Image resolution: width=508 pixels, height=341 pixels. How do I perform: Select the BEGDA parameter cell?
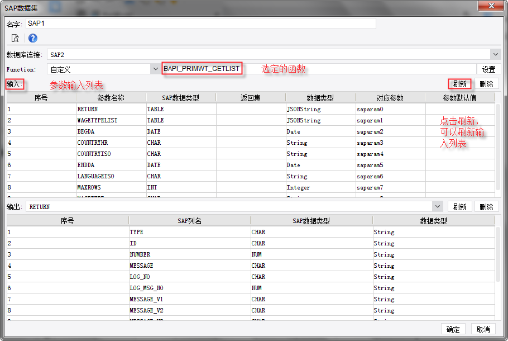coord(111,131)
